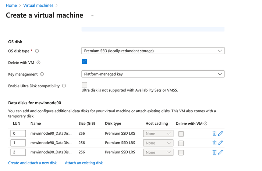262x171 pixels.
Task: Show info for Key management
Action: [x=42, y=74]
